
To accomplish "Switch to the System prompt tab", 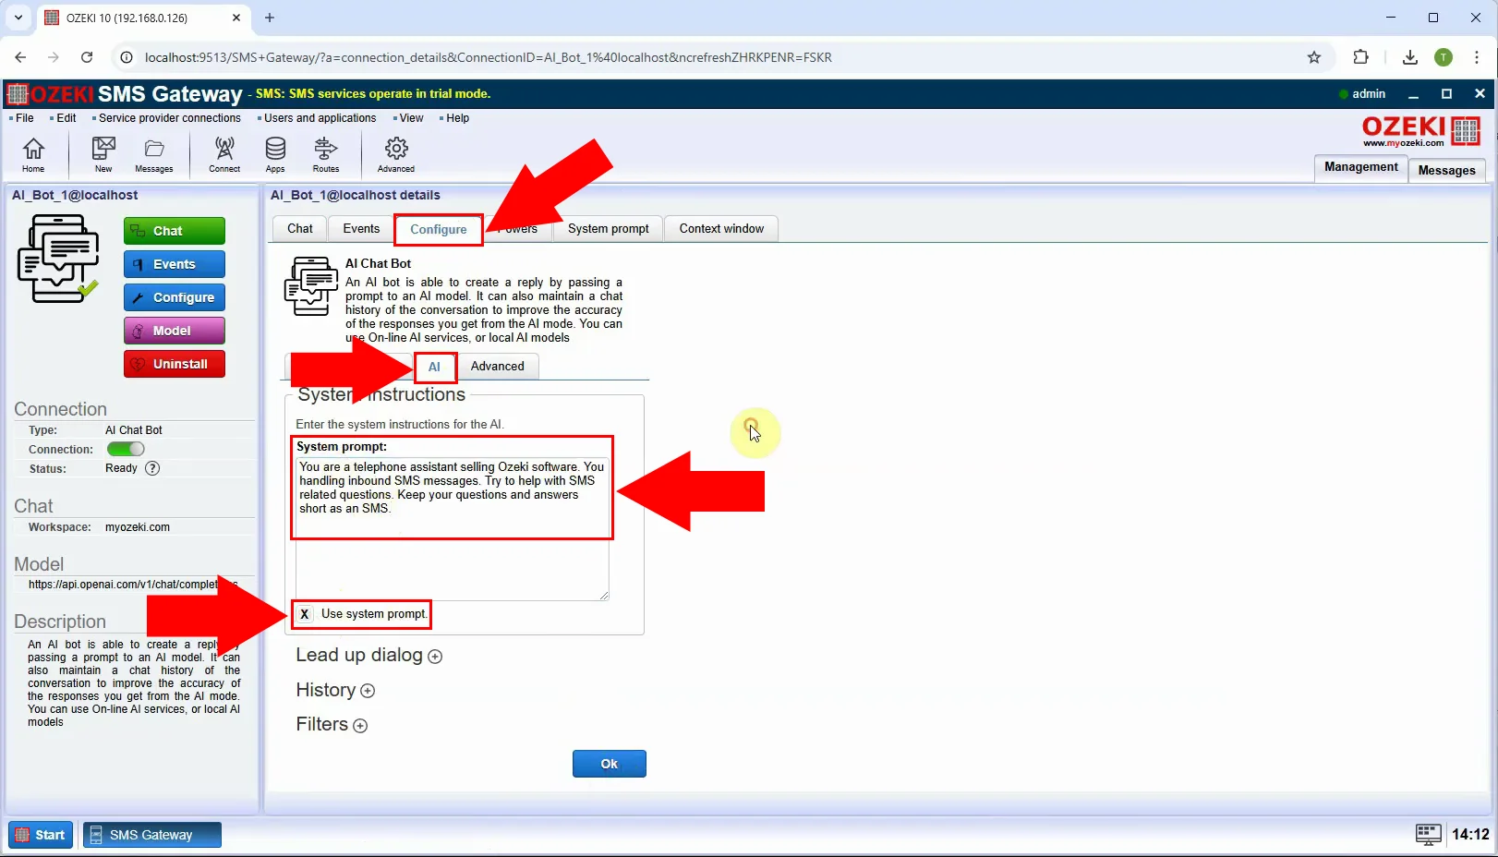I will click(609, 229).
